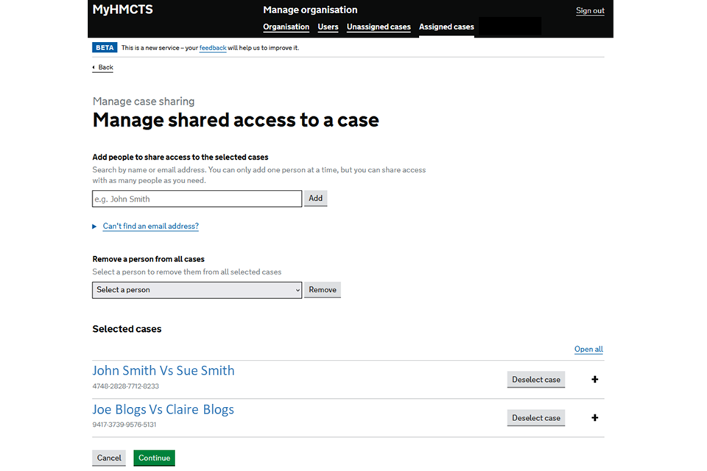Expand John Smith Vs Sue Smith plus icon
707x471 pixels.
594,380
